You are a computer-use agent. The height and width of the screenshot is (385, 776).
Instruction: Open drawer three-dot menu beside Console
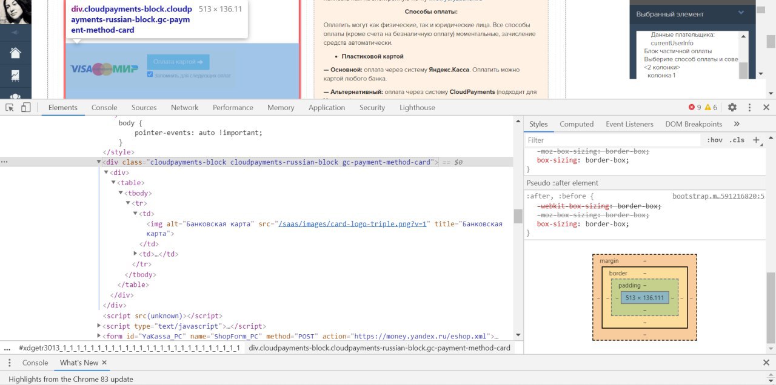10,363
